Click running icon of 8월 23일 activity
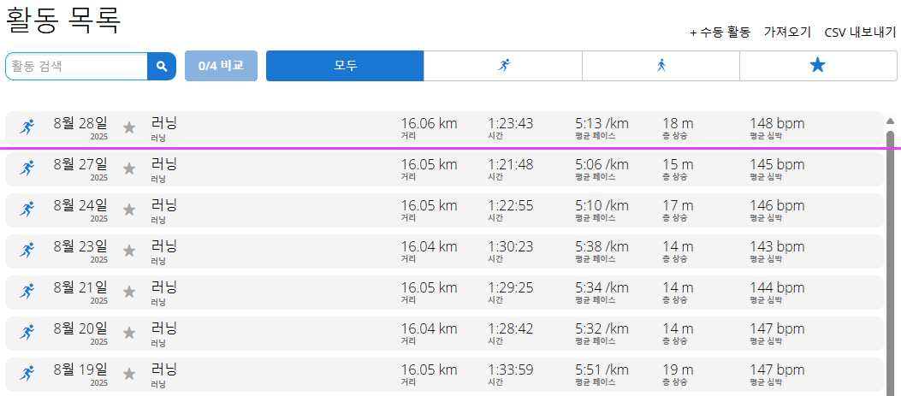 27,251
